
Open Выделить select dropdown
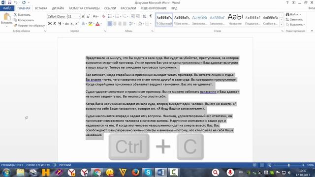(295, 25)
